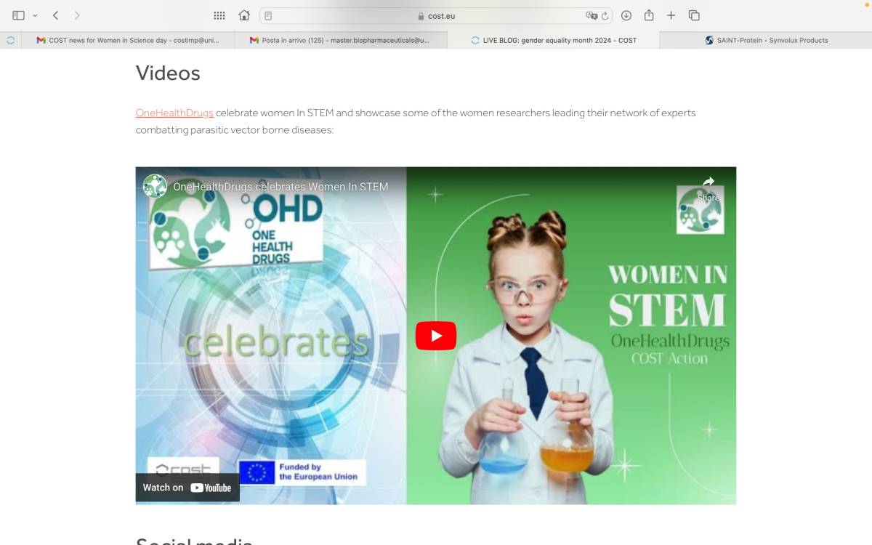The height and width of the screenshot is (545, 872).
Task: Reload the page using the refresh icon
Action: coord(605,14)
